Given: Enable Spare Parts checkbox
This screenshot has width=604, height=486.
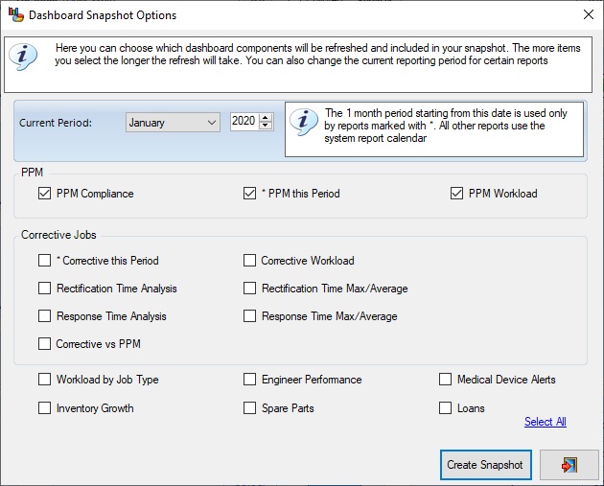Looking at the screenshot, I should (x=249, y=407).
